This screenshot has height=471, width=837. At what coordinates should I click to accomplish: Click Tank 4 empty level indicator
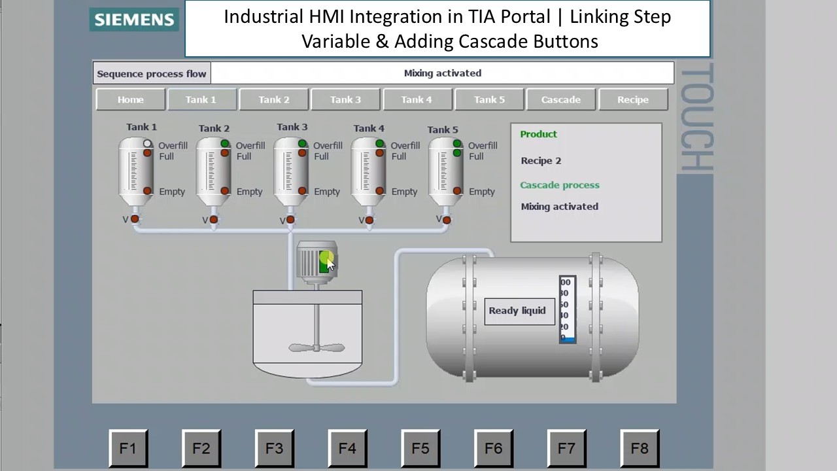380,191
